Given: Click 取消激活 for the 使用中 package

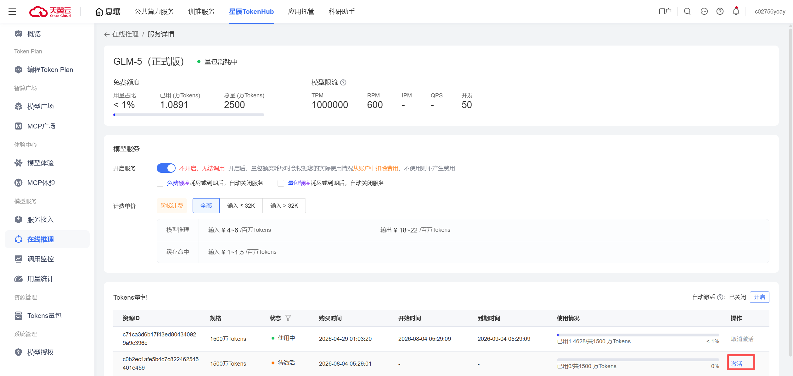Looking at the screenshot, I should [x=742, y=339].
